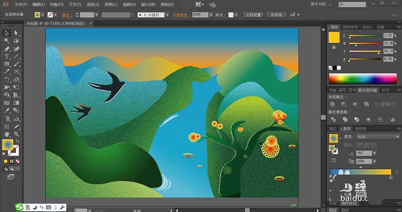Click the 首选项 button

coord(276,15)
